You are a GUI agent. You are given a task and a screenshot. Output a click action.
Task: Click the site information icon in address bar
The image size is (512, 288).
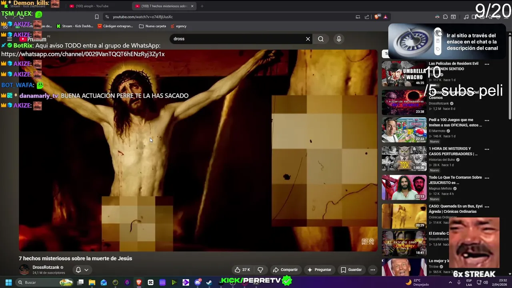pyautogui.click(x=107, y=17)
